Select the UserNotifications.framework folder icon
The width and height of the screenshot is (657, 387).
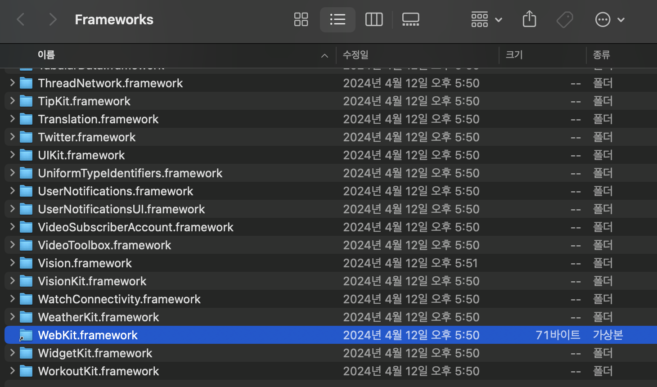[x=26, y=191]
